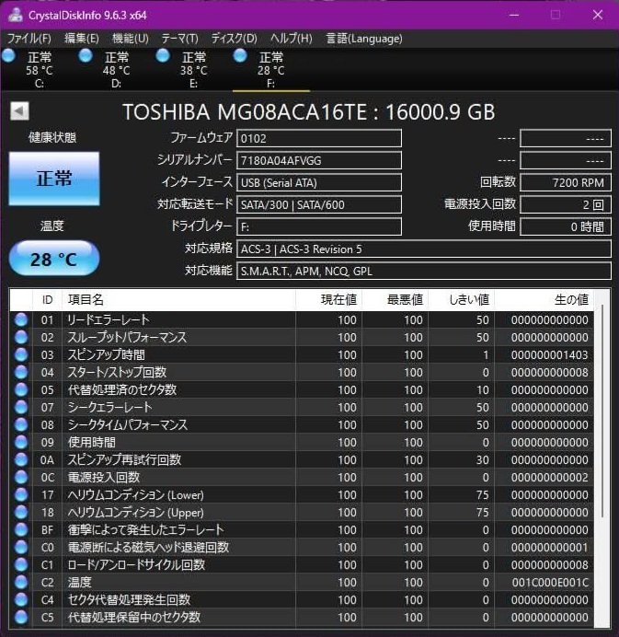Click the シリアルナンバー value field
619x637 pixels.
pos(318,160)
